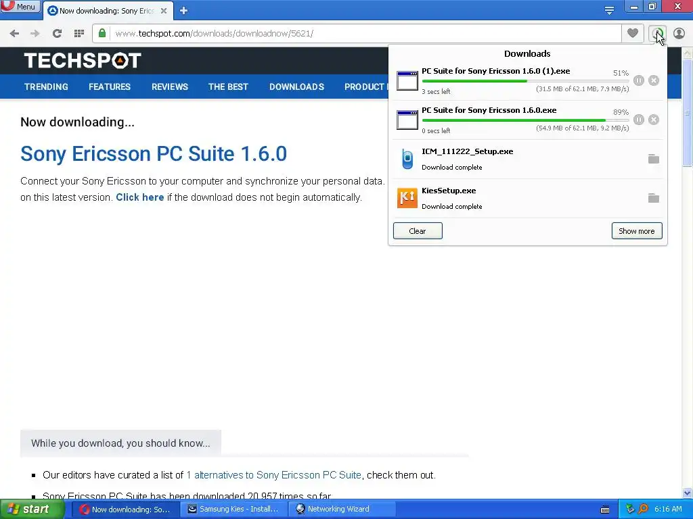Click PC Suite for Sony Ericsson 1.6.0 (1).exe filename
This screenshot has width=693, height=519.
[x=495, y=71]
